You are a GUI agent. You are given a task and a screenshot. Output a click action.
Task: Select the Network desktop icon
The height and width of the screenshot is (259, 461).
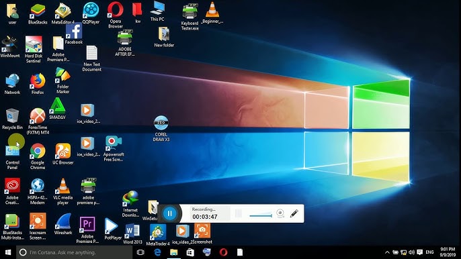pyautogui.click(x=12, y=85)
